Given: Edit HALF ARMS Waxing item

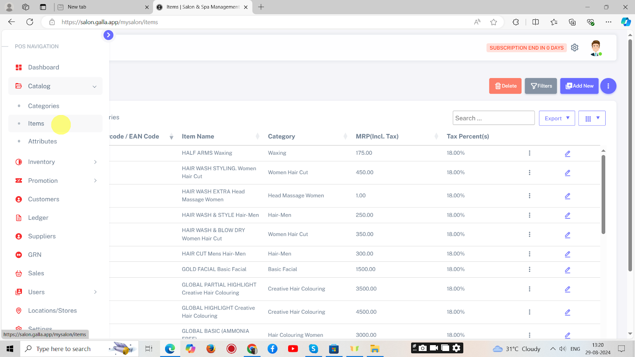Looking at the screenshot, I should [568, 154].
